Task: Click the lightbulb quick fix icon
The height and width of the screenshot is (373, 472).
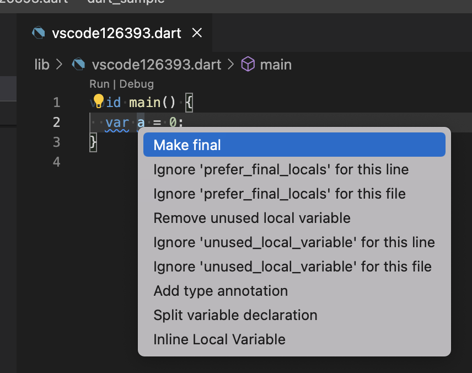Action: (98, 100)
